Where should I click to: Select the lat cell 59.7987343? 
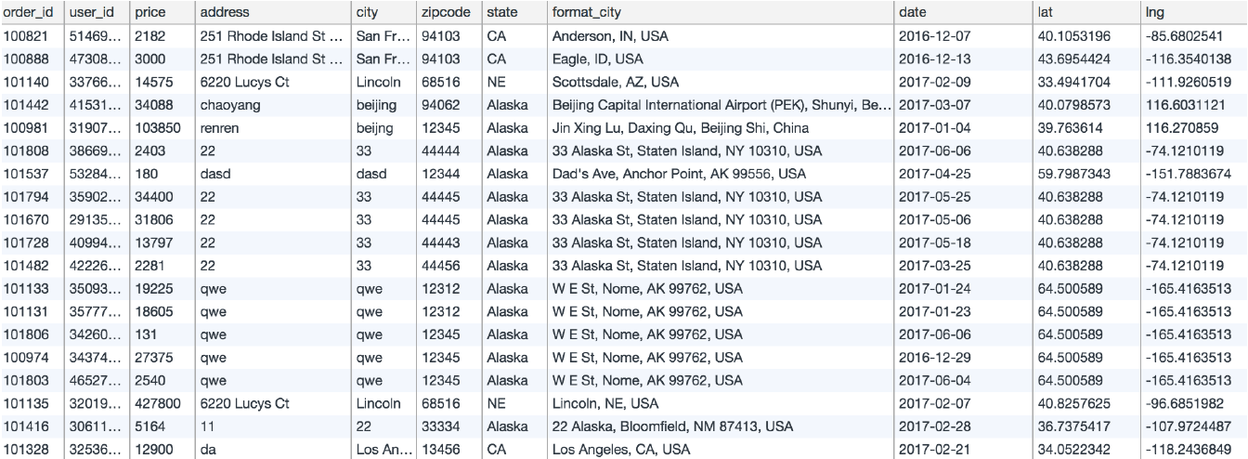tap(1085, 174)
